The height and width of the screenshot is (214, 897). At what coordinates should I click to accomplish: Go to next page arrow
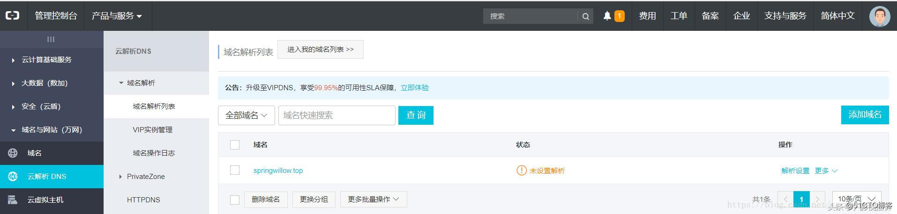point(817,199)
